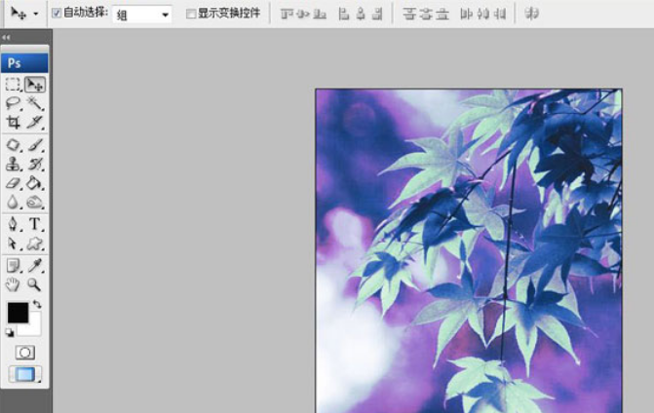This screenshot has height=413, width=654.
Task: Select the Eraser tool
Action: pyautogui.click(x=13, y=183)
